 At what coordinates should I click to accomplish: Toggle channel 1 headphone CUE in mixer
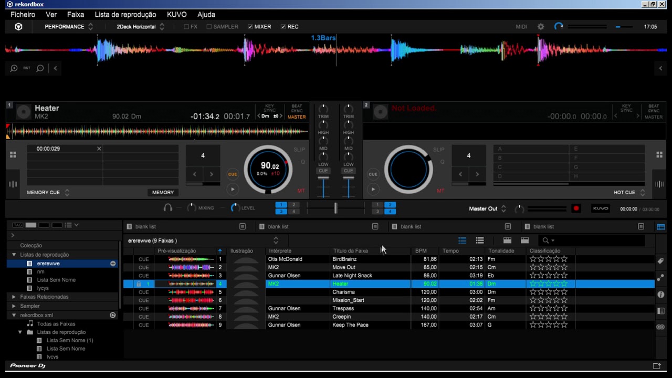[323, 171]
